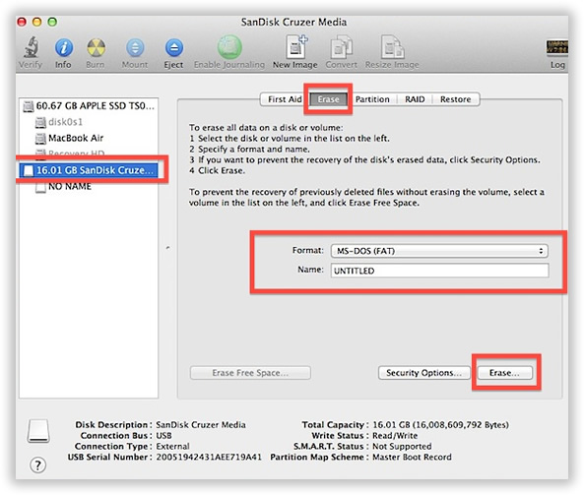584x495 pixels.
Task: Open the Security Options... button
Action: [x=423, y=373]
